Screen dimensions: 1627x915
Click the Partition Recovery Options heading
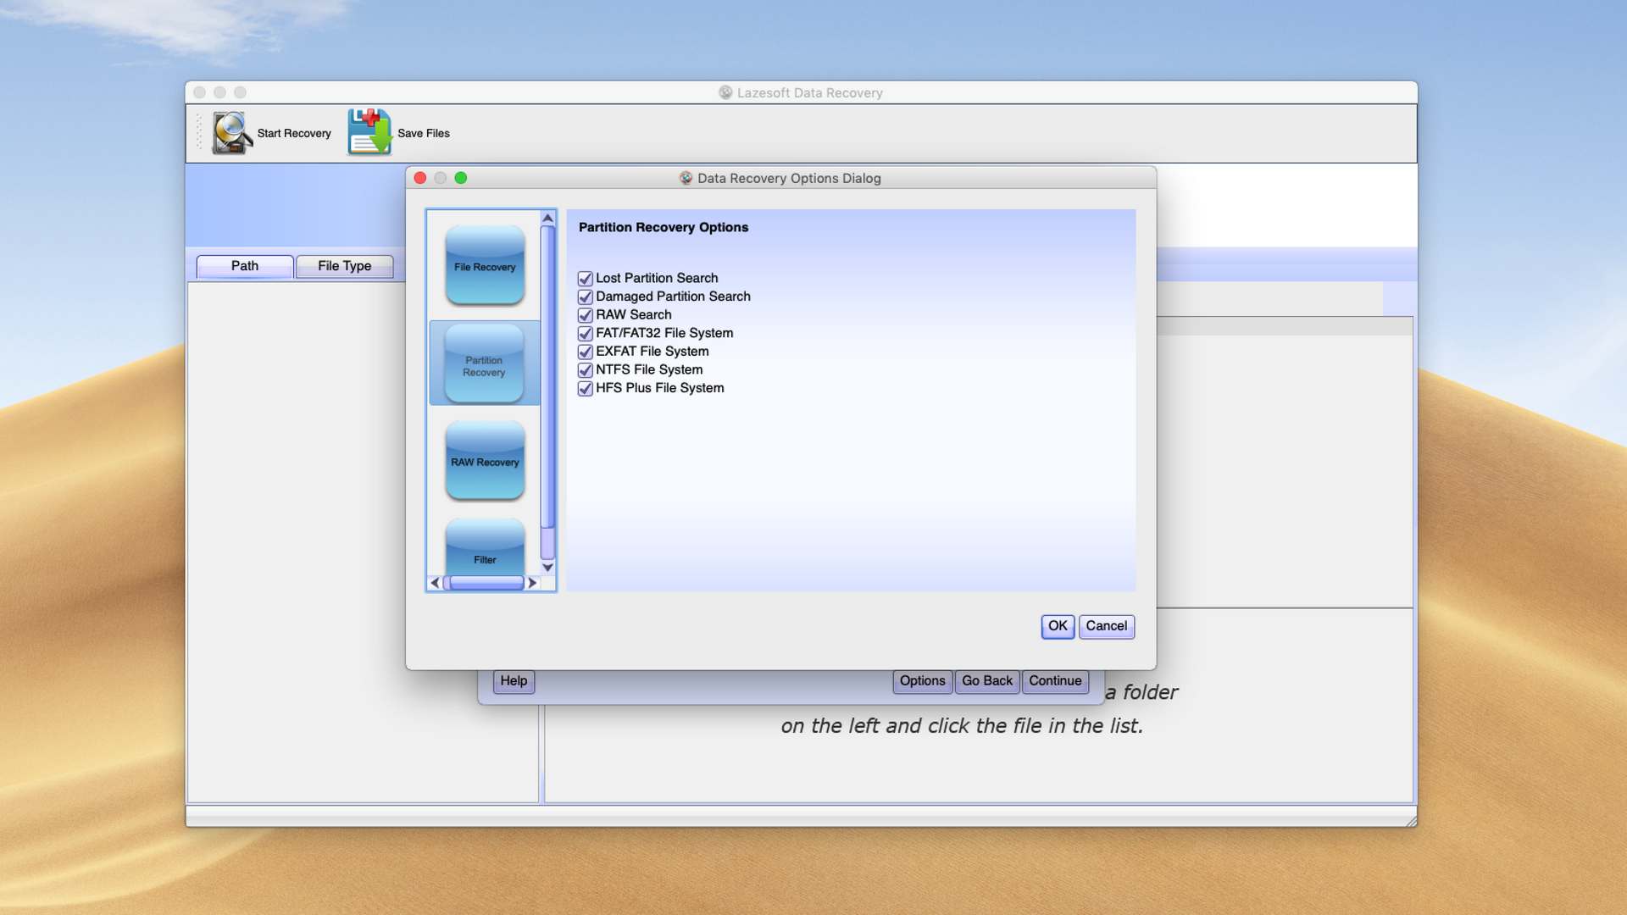[664, 227]
